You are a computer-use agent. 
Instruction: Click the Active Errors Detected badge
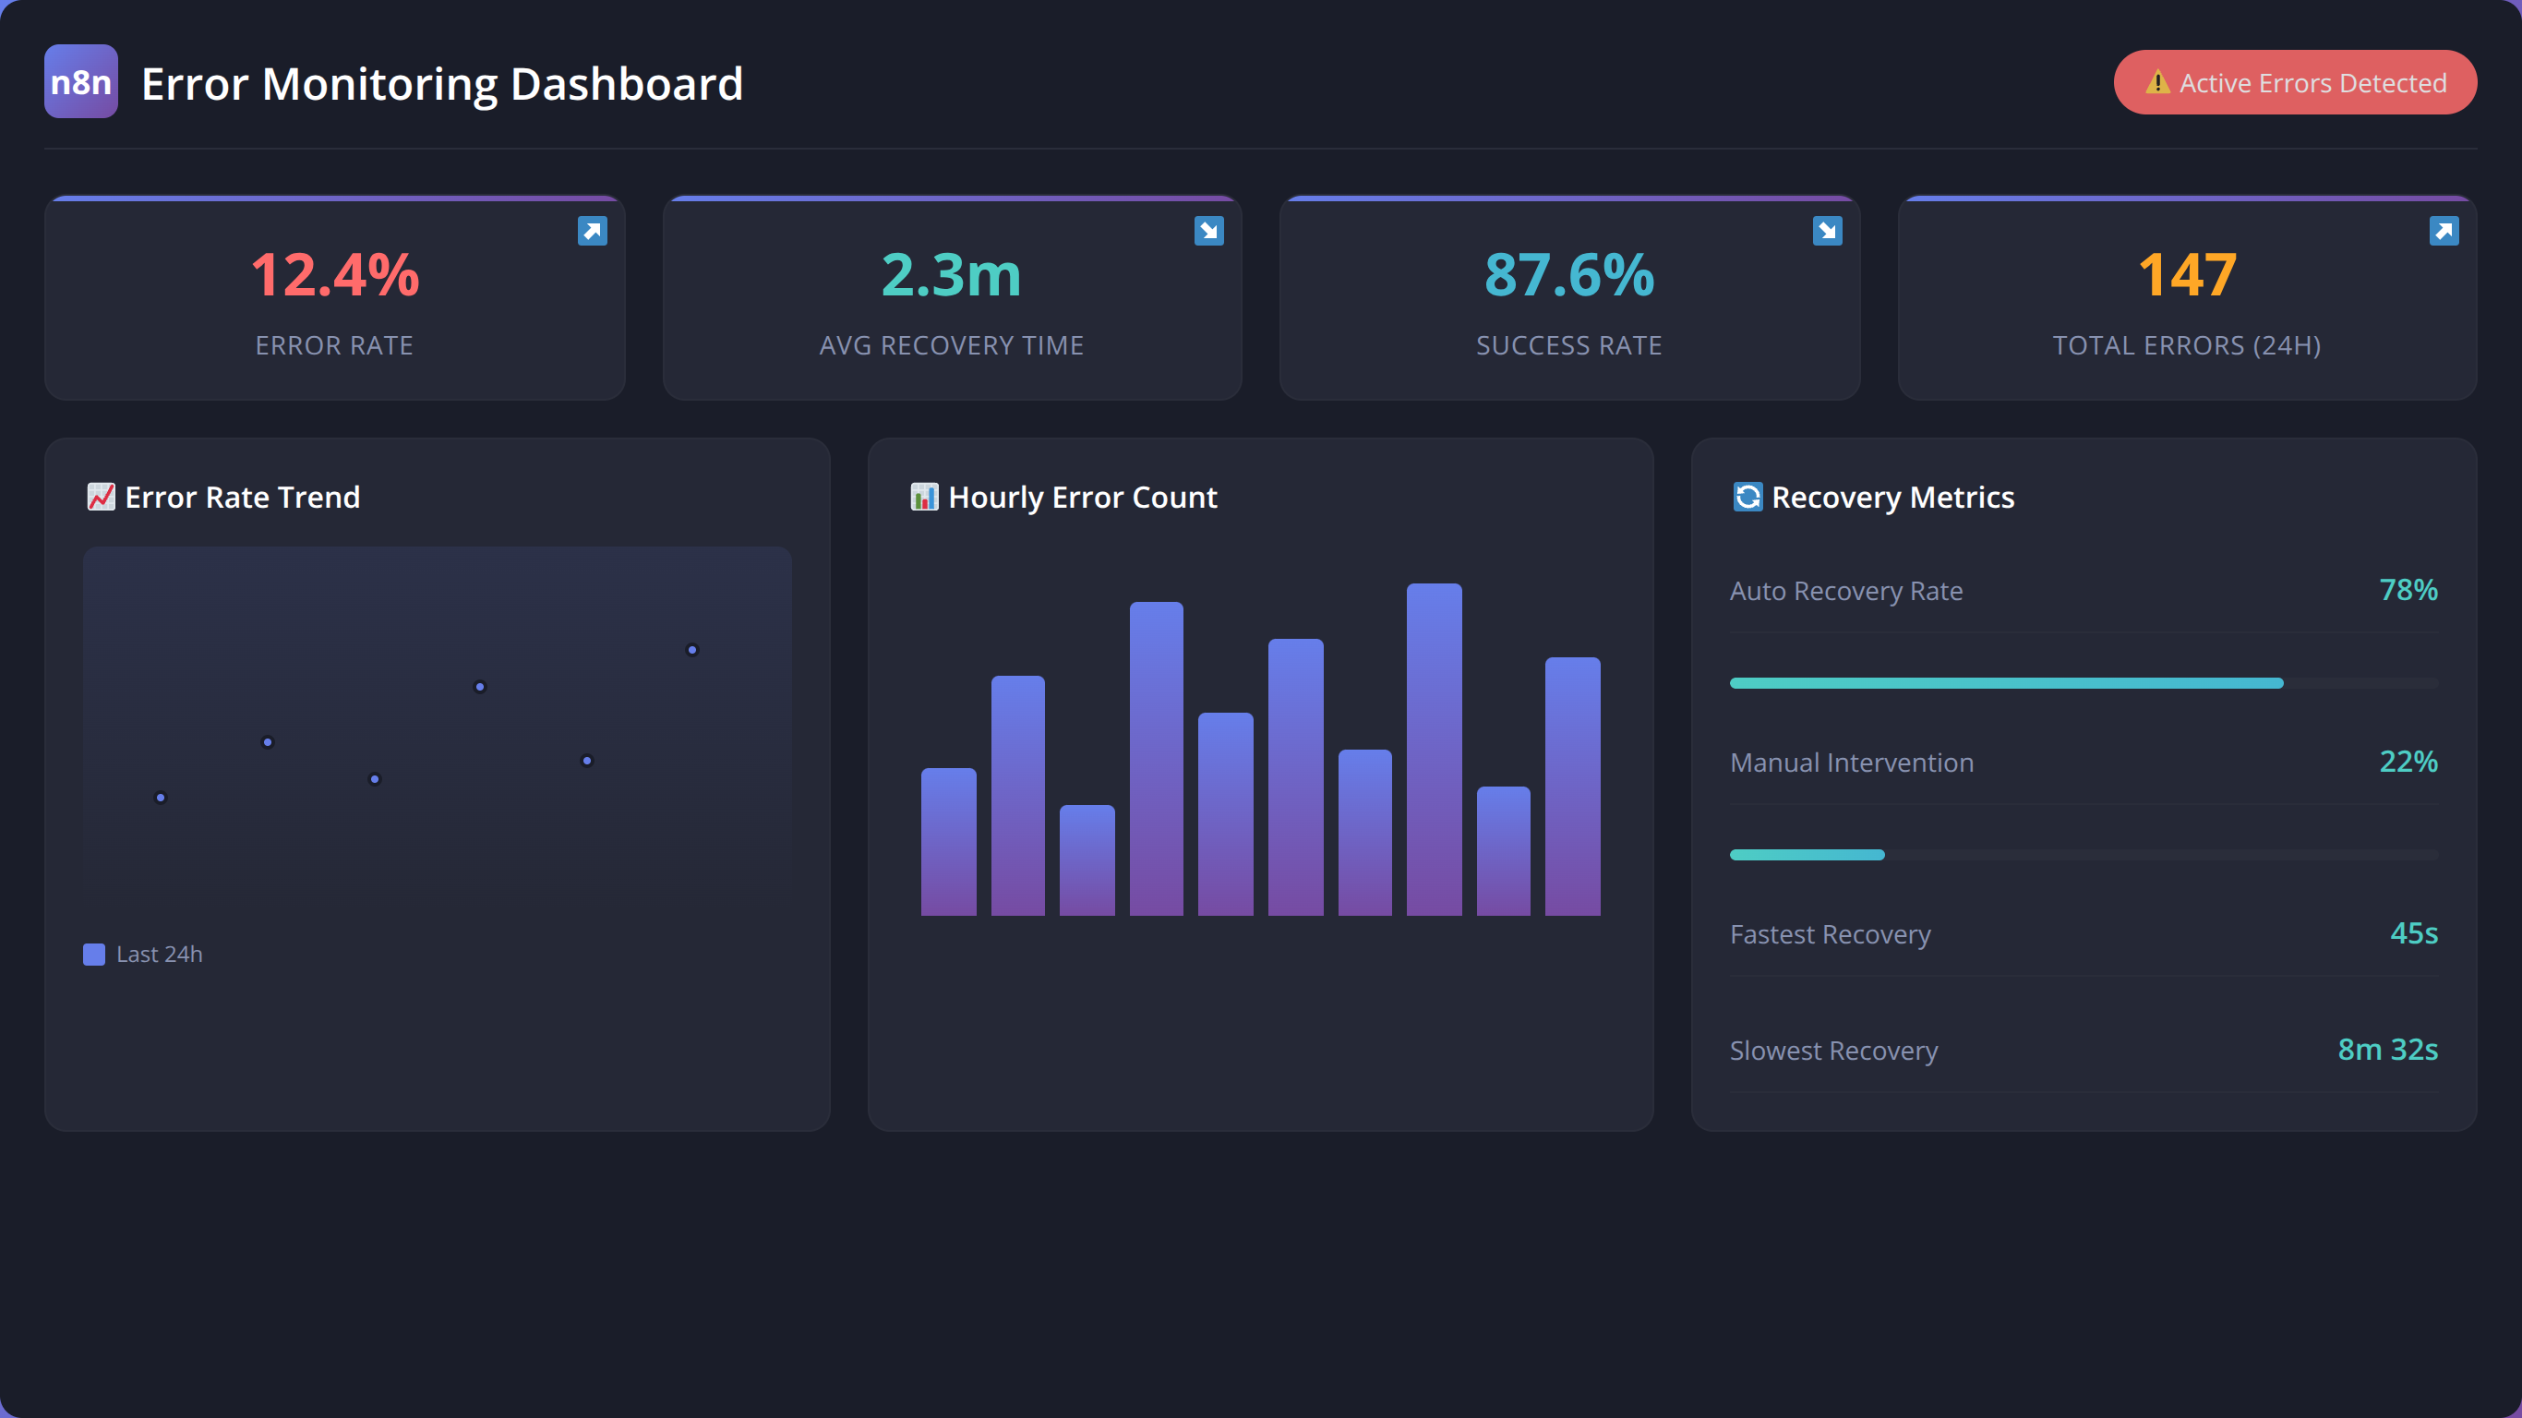pyautogui.click(x=2295, y=82)
